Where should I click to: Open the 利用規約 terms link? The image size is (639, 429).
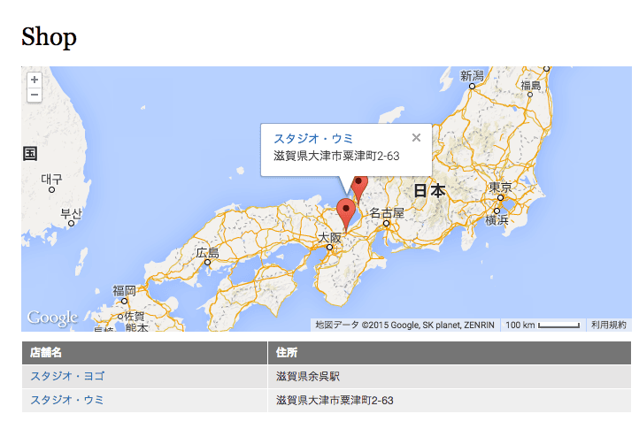(608, 325)
